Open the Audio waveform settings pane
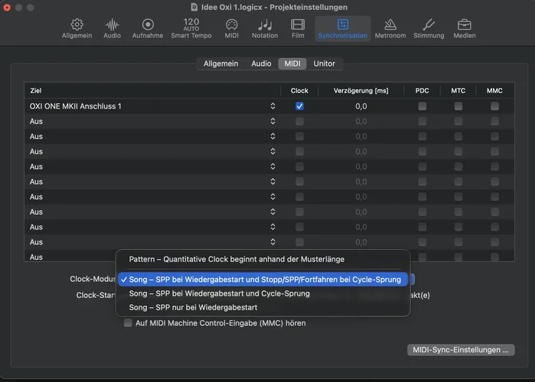 pyautogui.click(x=112, y=28)
